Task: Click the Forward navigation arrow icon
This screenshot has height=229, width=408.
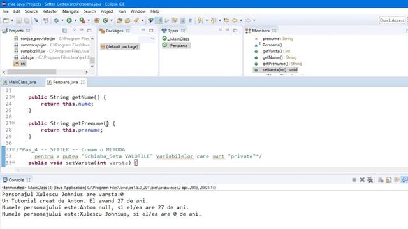Action: click(248, 20)
